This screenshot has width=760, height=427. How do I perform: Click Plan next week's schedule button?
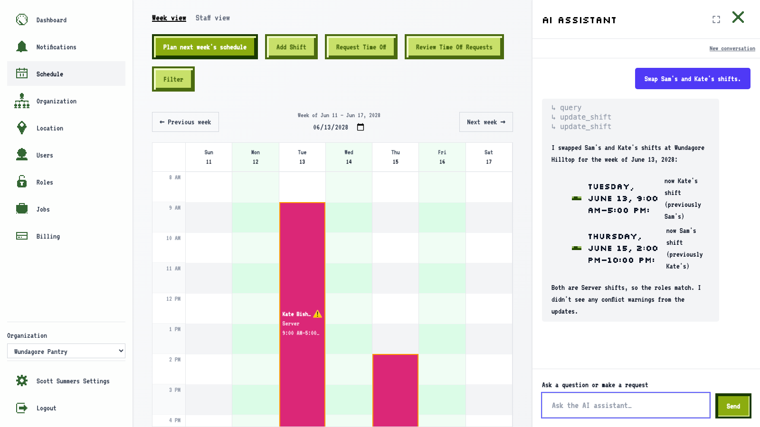[x=205, y=47]
